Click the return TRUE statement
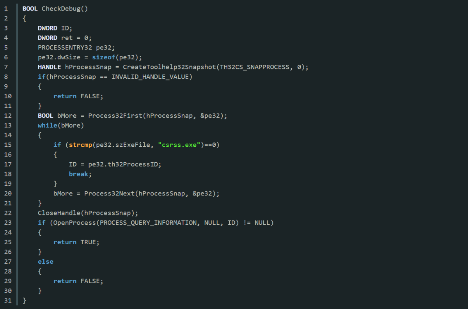 pos(76,242)
